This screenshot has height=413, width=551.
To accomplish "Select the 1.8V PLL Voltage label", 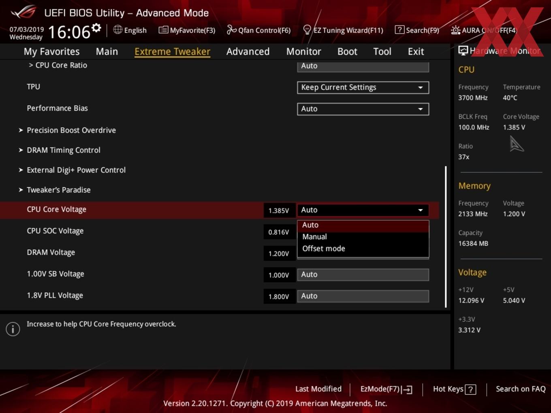I will coord(55,296).
